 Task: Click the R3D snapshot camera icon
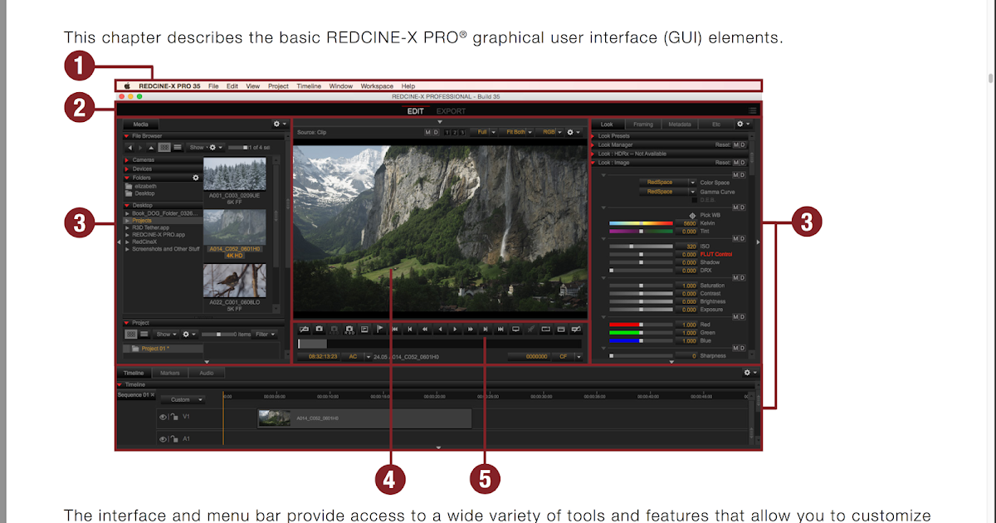point(349,330)
